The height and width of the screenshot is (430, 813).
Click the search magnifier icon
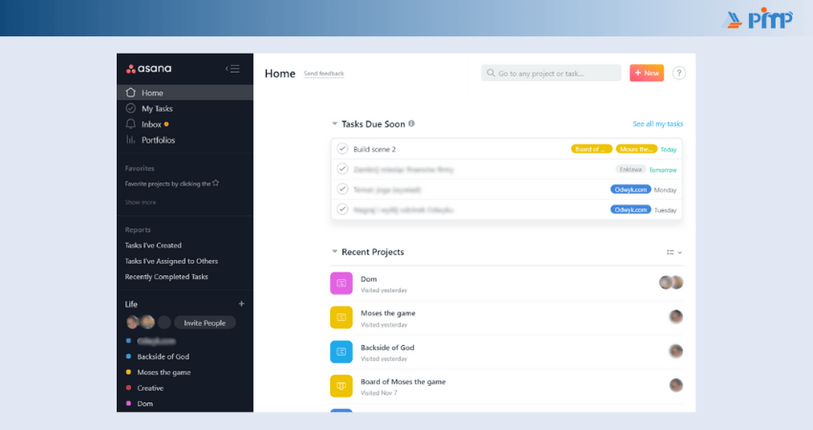pos(491,73)
